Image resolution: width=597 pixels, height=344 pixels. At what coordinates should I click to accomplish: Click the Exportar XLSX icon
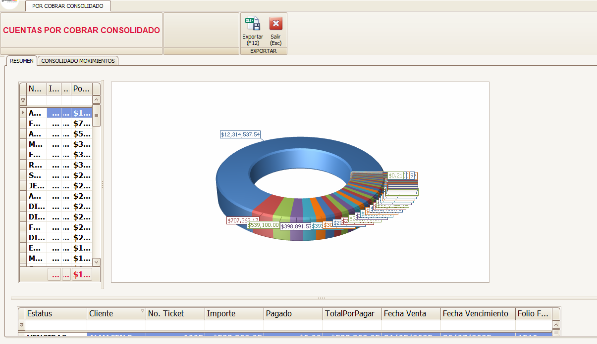pos(253,24)
